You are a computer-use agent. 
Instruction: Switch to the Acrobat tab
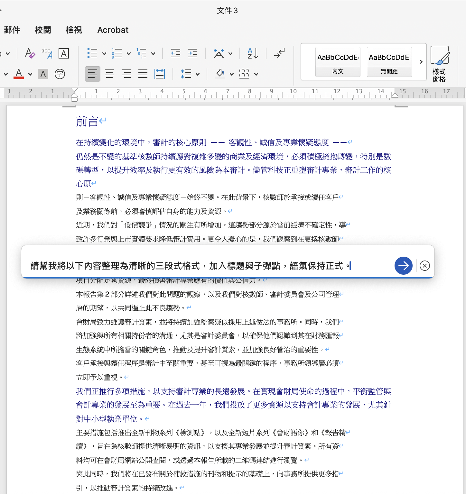tap(113, 30)
